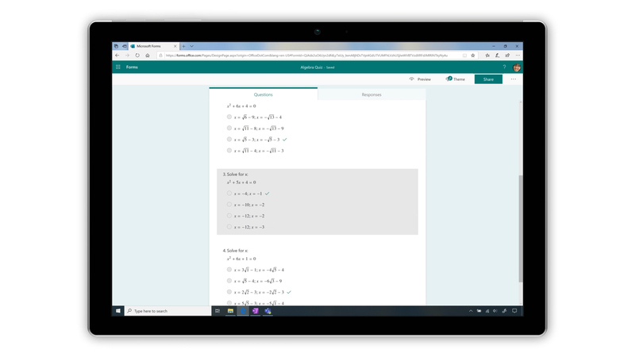Add page to favorites star icon
This screenshot has height=357, width=635.
[473, 56]
